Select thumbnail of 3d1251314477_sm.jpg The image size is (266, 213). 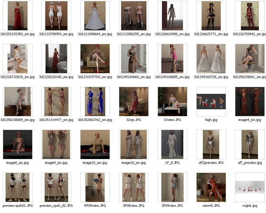(56, 102)
